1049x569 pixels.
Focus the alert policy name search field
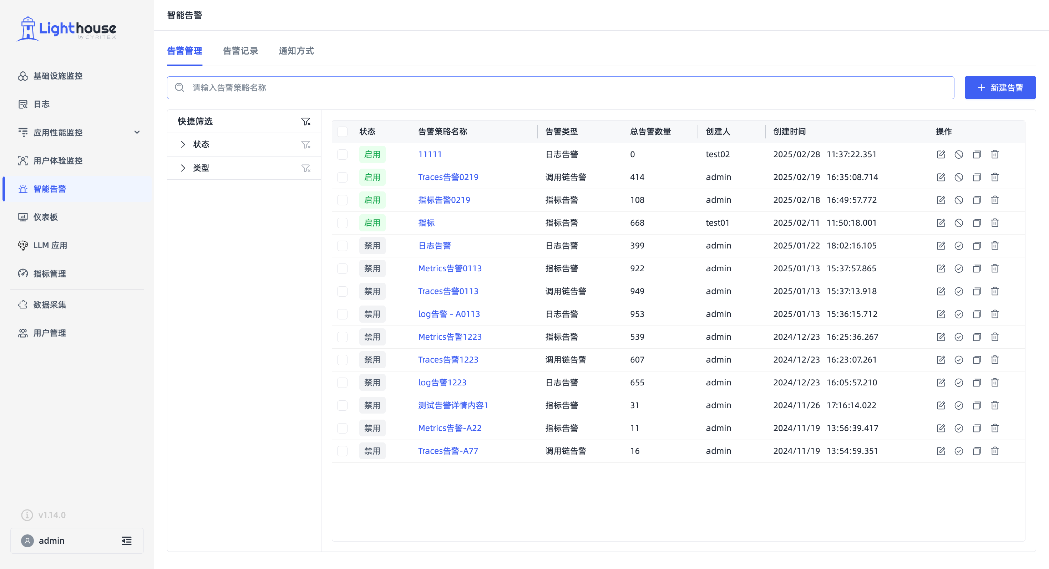point(560,87)
